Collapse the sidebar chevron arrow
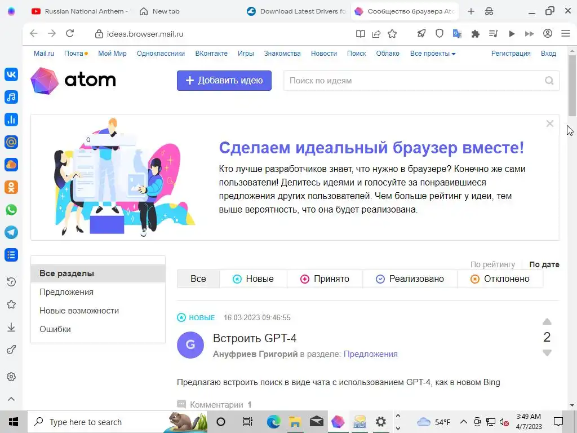577x433 pixels. pos(11,399)
